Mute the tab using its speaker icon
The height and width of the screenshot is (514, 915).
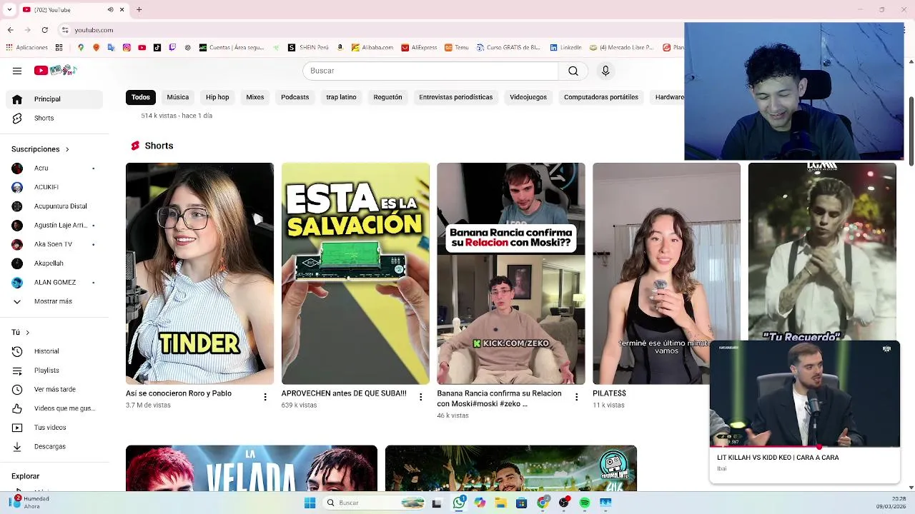[110, 9]
